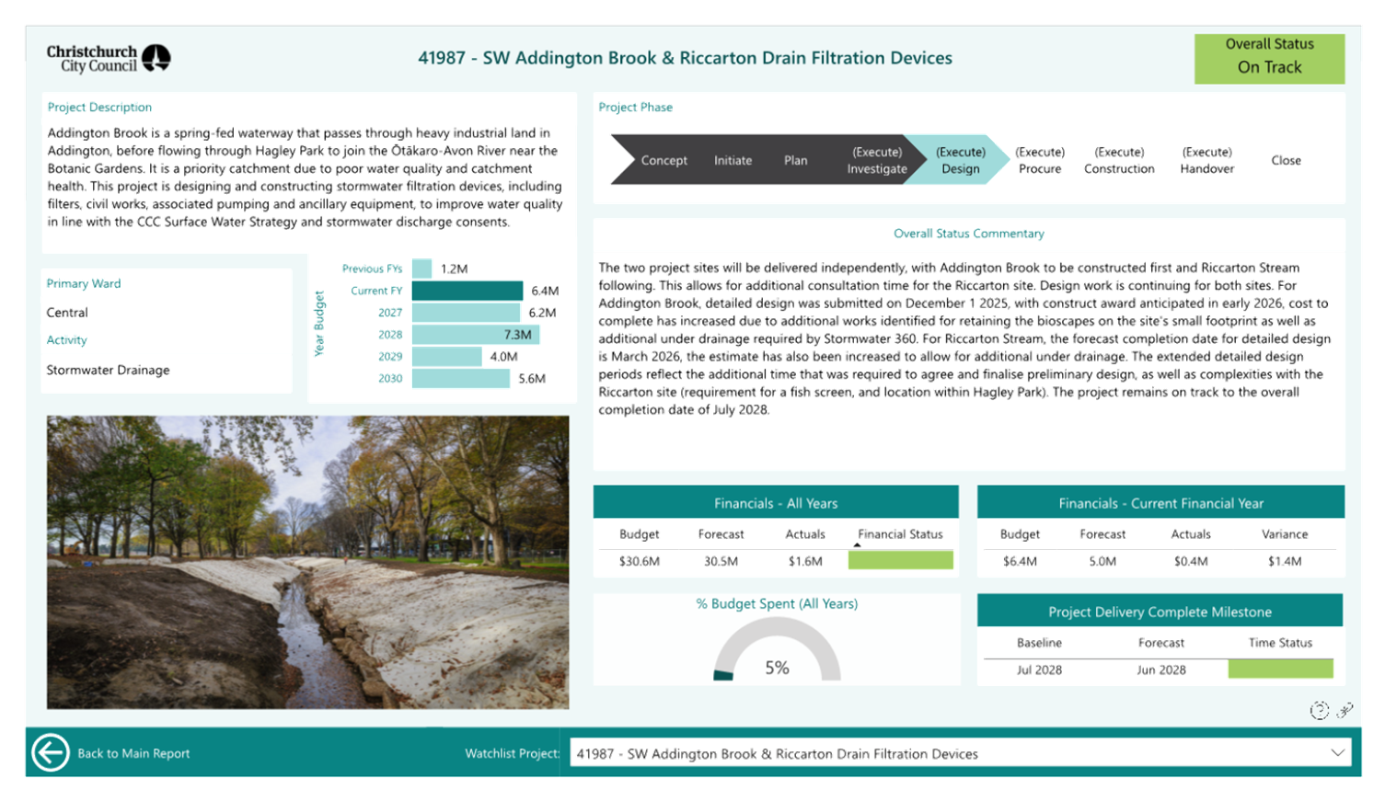1385x801 pixels.
Task: Open the help question mark icon
Action: pos(1319,710)
